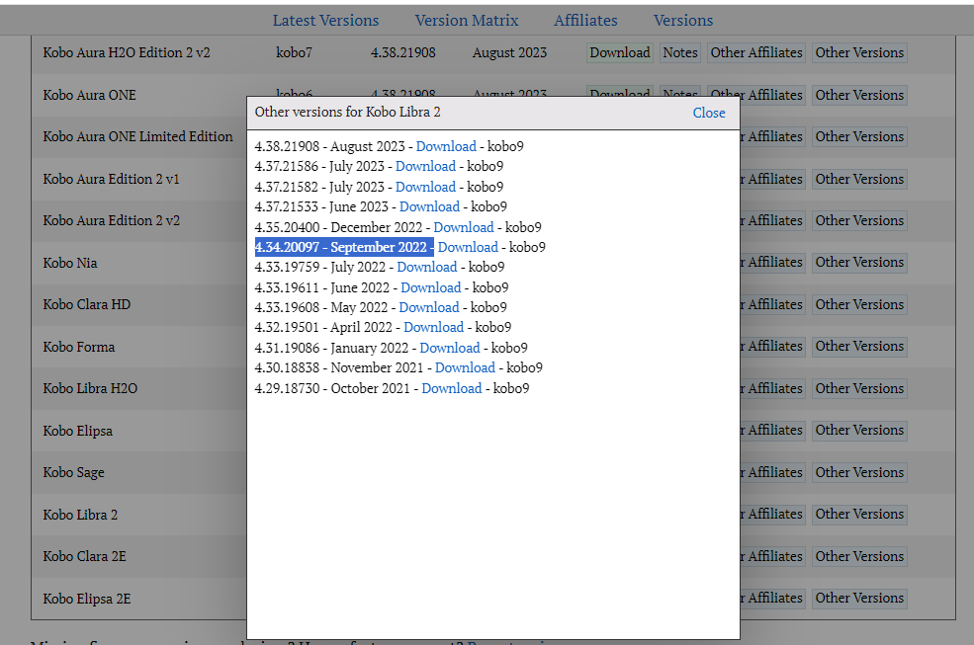This screenshot has height=645, width=974.
Task: Download version 4.29.18730 from October 2021
Action: (x=452, y=388)
